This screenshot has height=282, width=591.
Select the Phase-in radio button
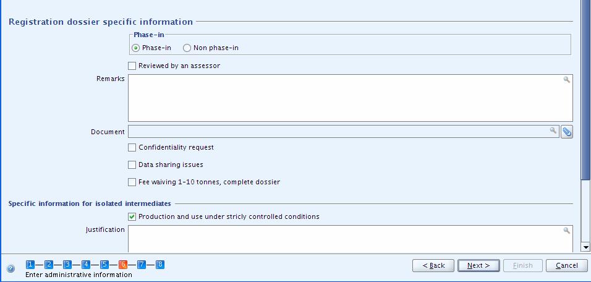[x=135, y=48]
